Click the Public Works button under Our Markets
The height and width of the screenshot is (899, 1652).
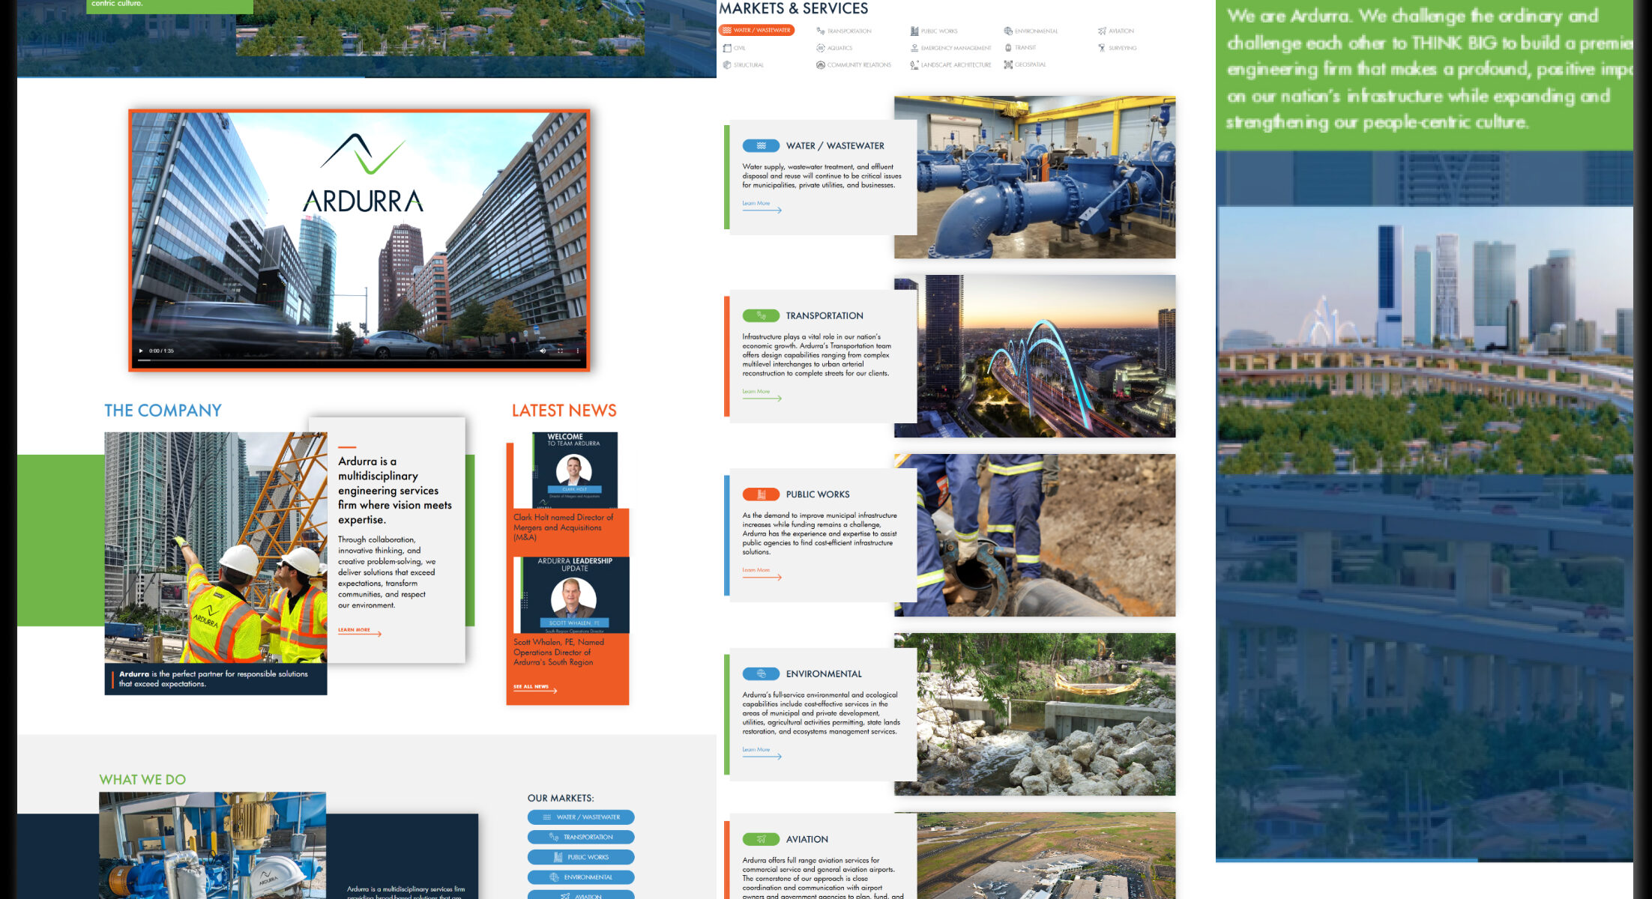click(x=581, y=857)
